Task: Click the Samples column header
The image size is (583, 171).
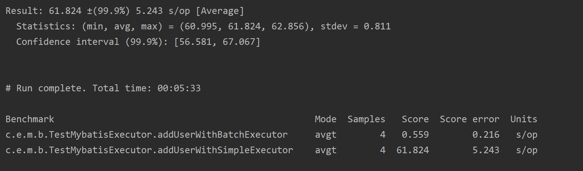Action: (x=366, y=119)
